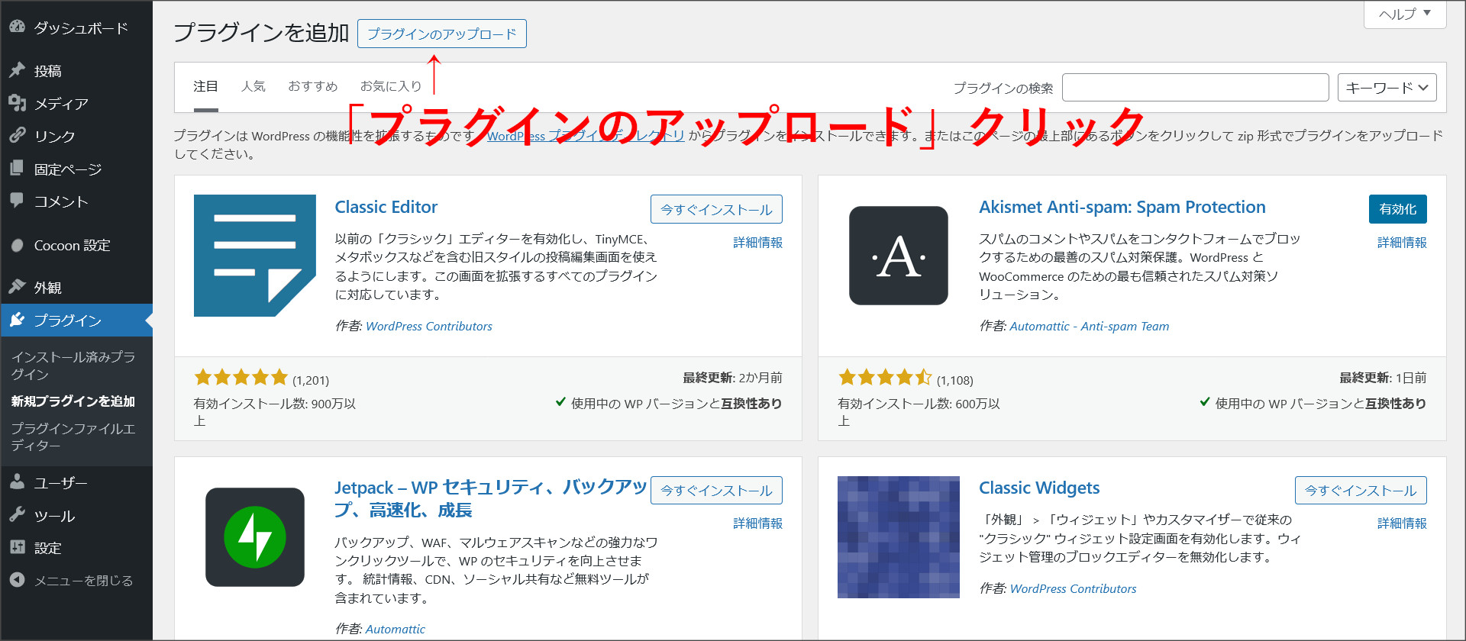Open 詳細情報 for Classic Widgets
Viewport: 1466px width, 641px height.
(1402, 523)
